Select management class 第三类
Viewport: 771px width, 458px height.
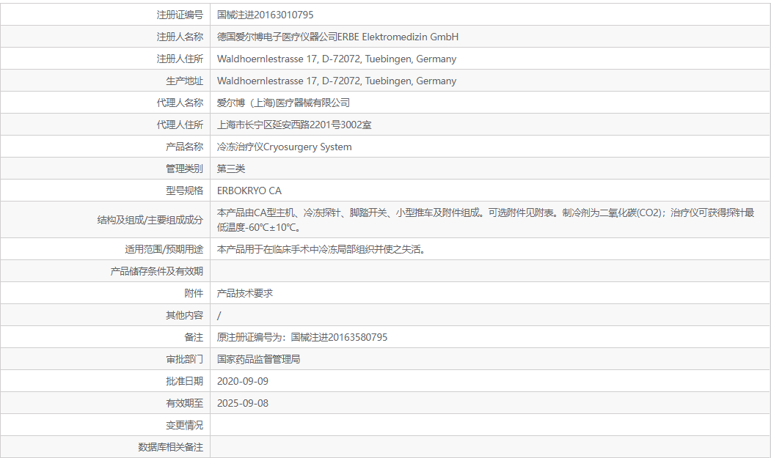[x=231, y=169]
